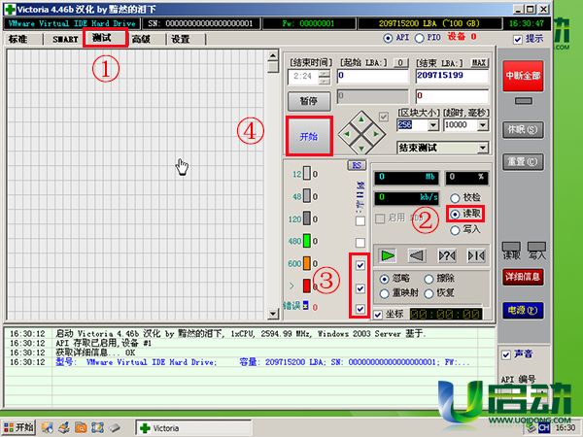This screenshot has width=583, height=437.
Task: Switch to the SMART tab
Action: tap(63, 39)
